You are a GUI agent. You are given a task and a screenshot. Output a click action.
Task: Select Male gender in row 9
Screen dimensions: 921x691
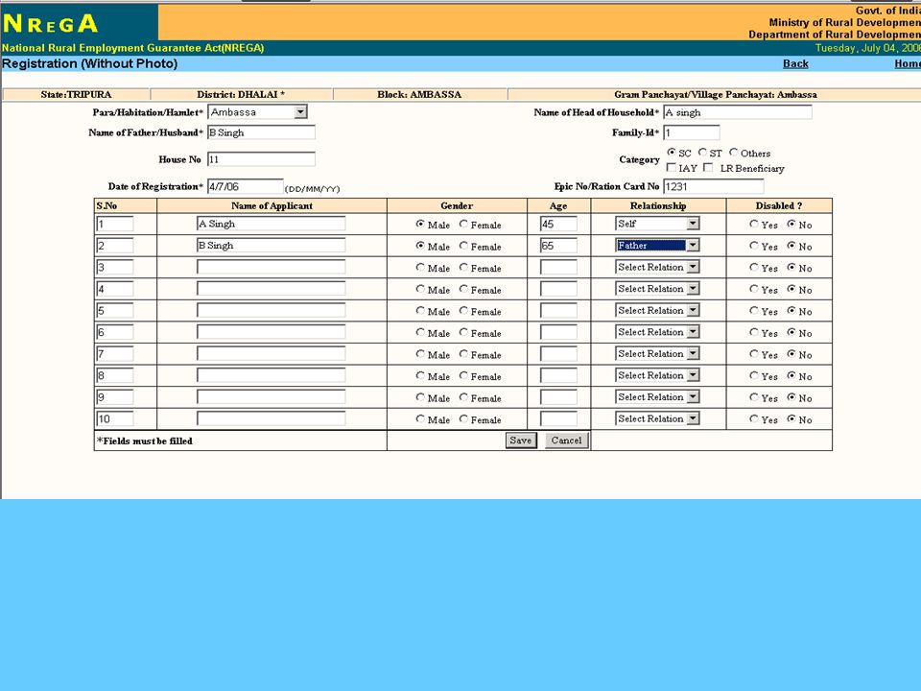click(x=420, y=397)
